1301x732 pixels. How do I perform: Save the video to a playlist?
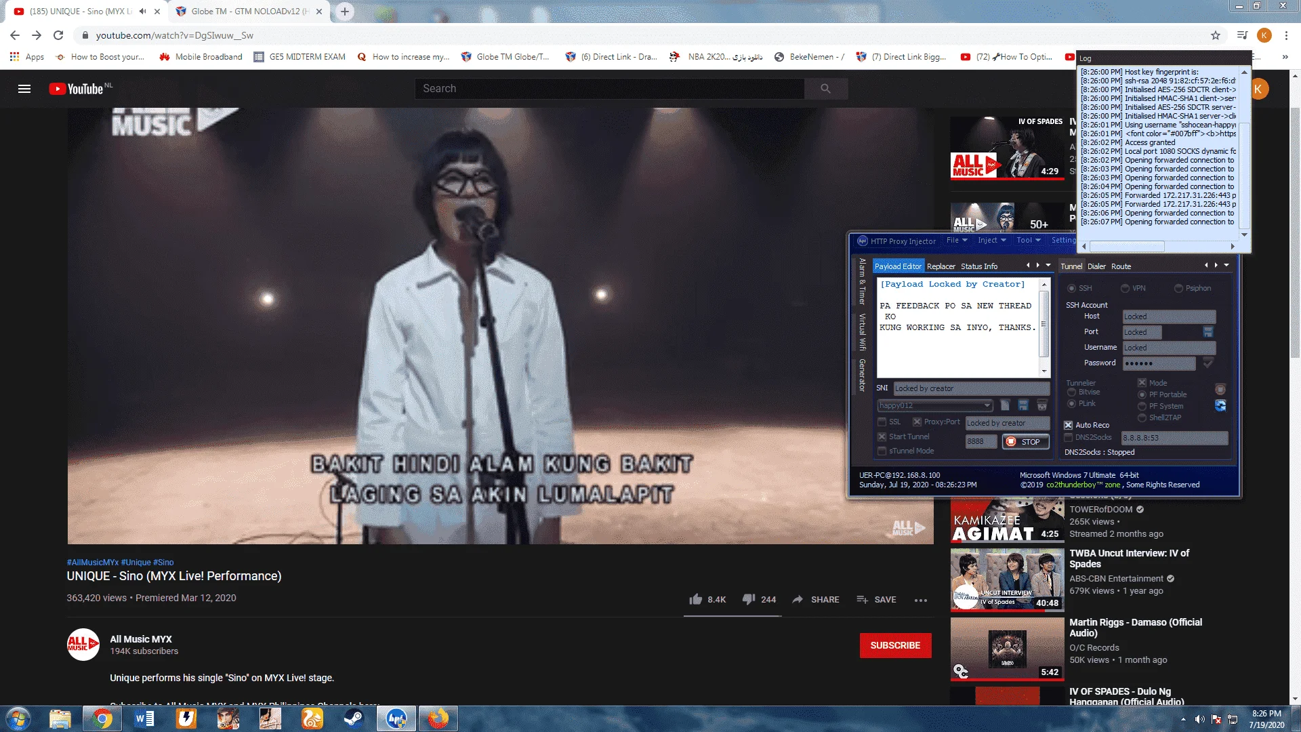click(876, 600)
